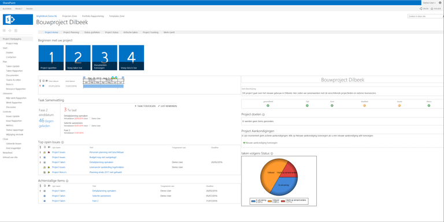Click the green Kost status indicator
Viewport: 444px width, 222px height.
332,106
